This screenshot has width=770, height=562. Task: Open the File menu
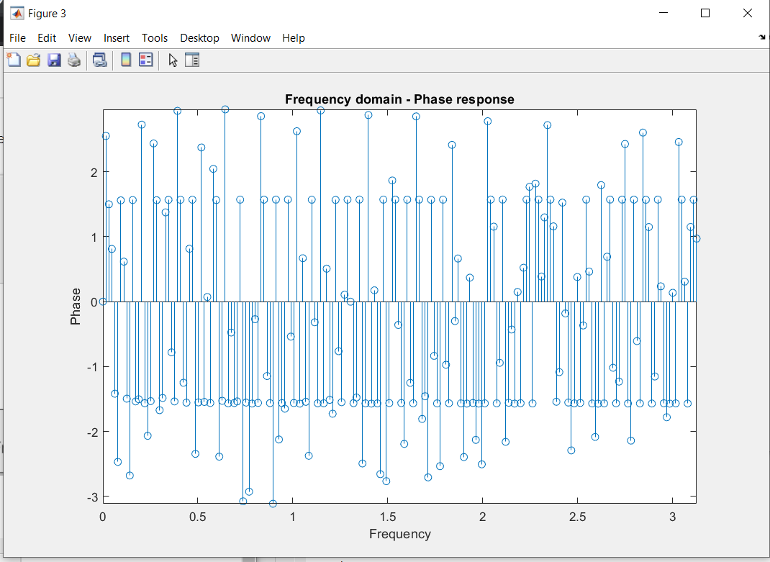click(17, 38)
